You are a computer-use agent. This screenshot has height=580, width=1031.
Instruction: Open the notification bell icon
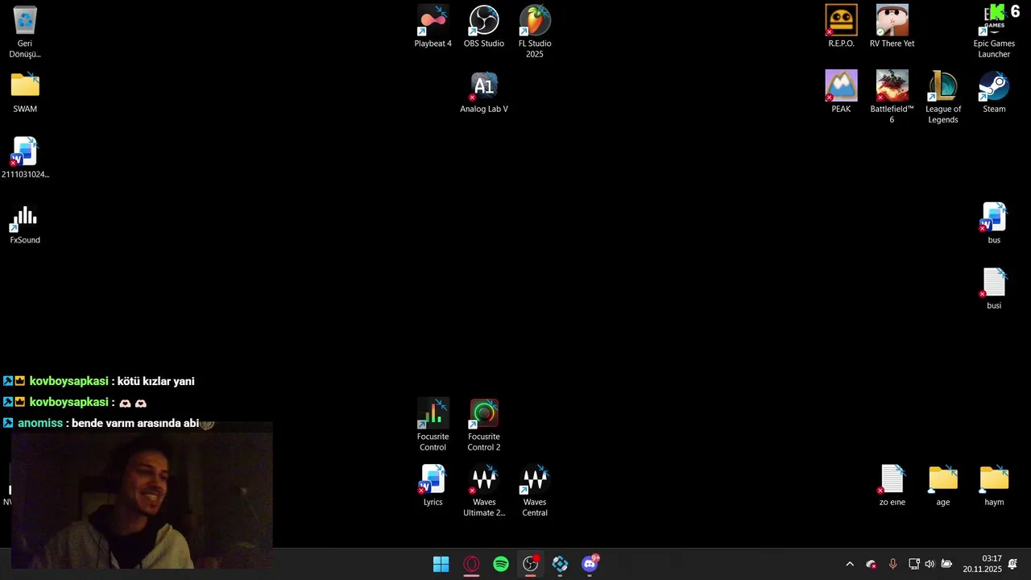pos(1012,564)
